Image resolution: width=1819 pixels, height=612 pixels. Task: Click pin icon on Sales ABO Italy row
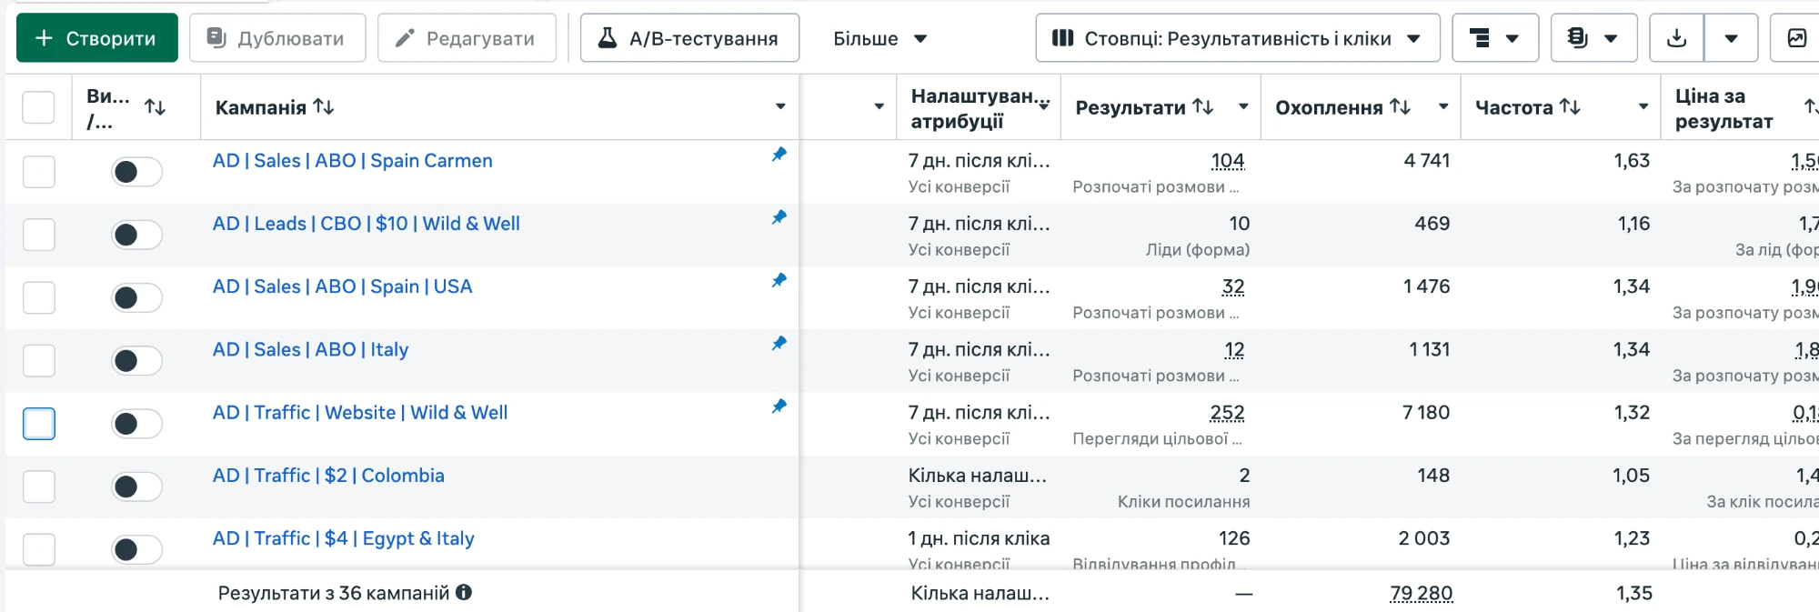779,343
